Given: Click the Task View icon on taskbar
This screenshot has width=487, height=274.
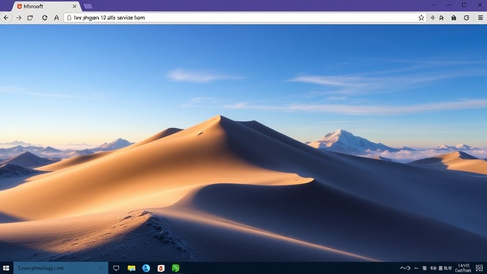Looking at the screenshot, I should pos(116,268).
